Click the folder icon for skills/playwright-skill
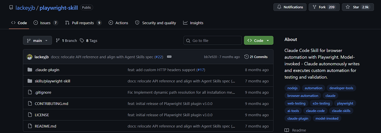Image resolution: width=381 pixels, height=133 pixels. pyautogui.click(x=30, y=81)
